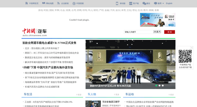Expand the 微博 dropdown arrow
This screenshot has width=197, height=107.
163,3
